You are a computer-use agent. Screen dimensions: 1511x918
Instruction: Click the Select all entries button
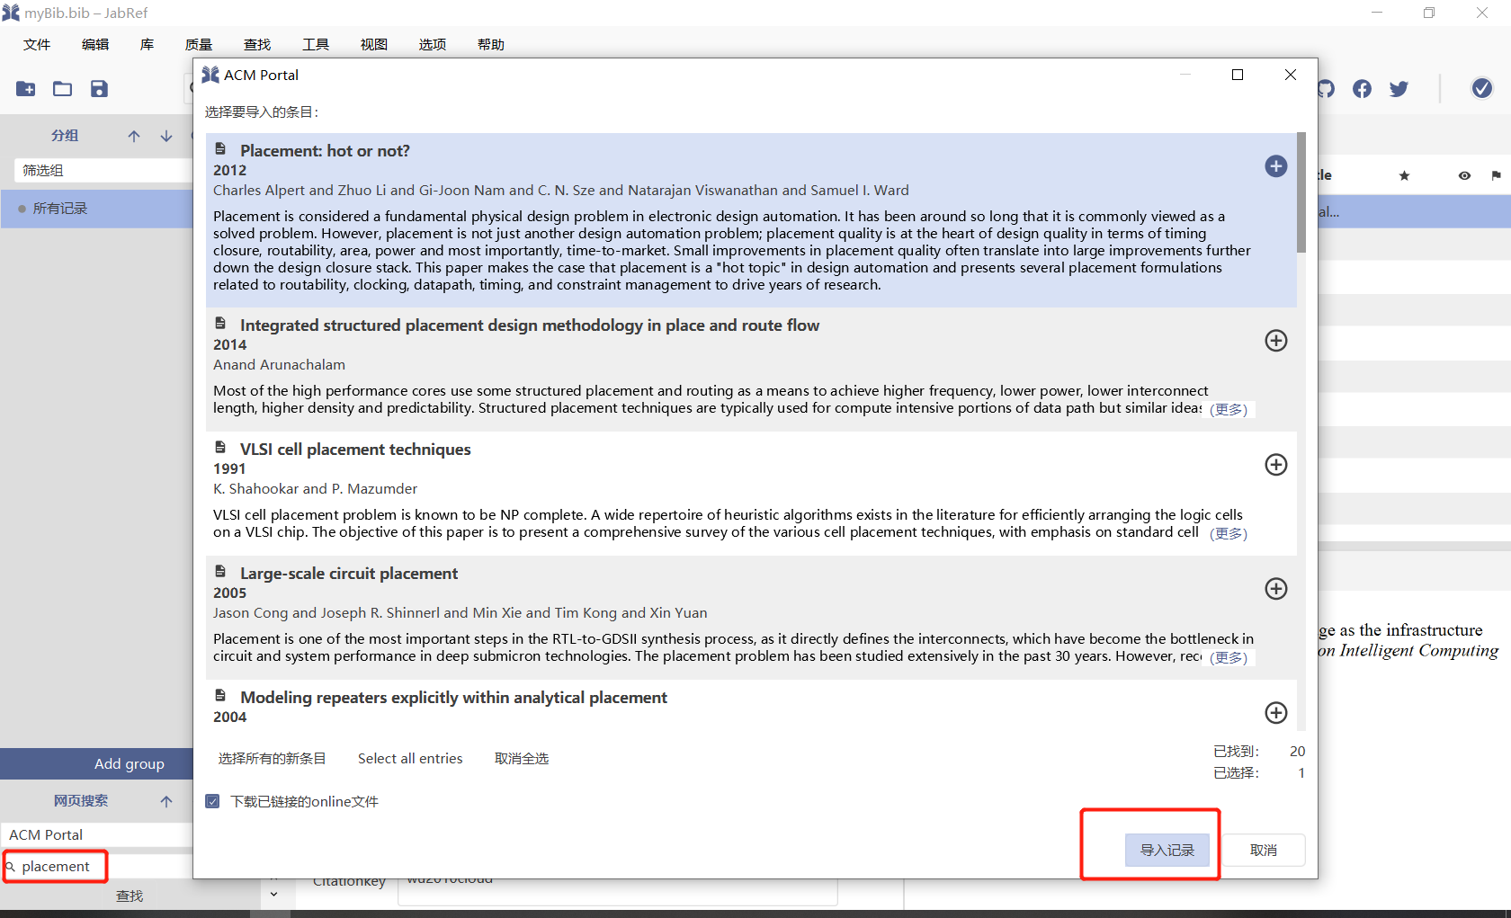(410, 758)
